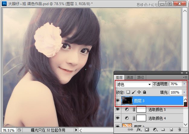This screenshot has height=134, width=189.
Task: Switch to the 图层 tab
Action: tap(119, 78)
